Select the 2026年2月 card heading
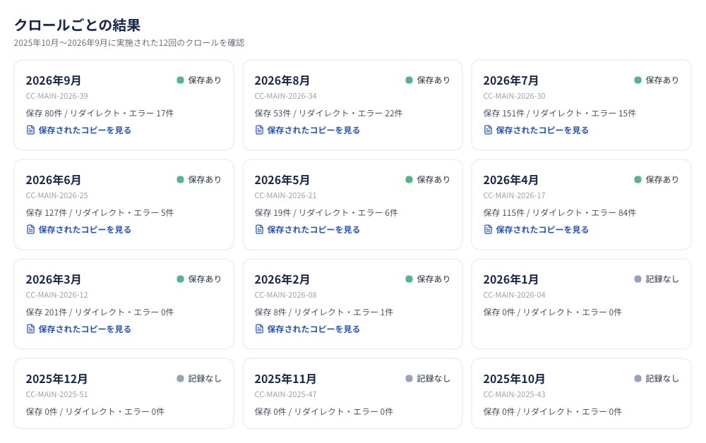The height and width of the screenshot is (443, 706). point(282,279)
